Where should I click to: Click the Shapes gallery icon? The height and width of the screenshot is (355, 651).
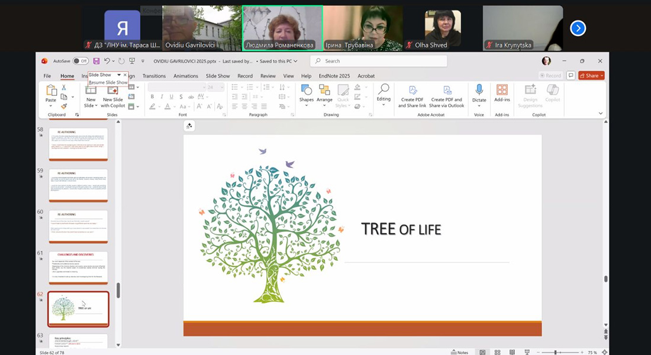[307, 93]
